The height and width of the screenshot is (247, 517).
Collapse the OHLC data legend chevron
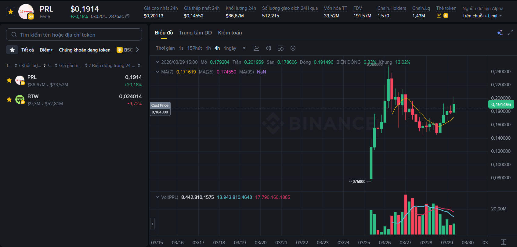[157, 62]
